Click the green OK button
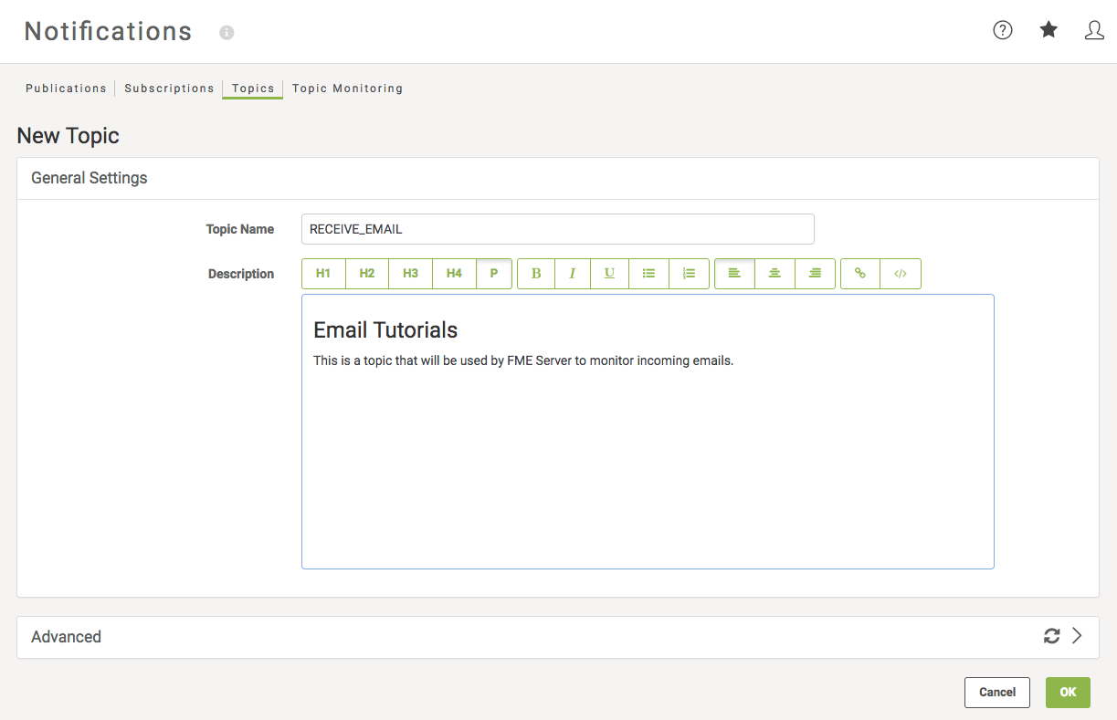The image size is (1117, 720). tap(1068, 693)
